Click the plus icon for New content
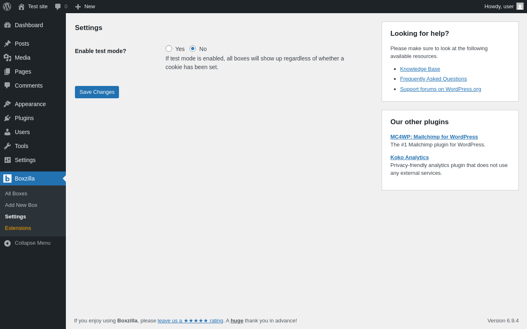Image resolution: width=527 pixels, height=329 pixels. tap(78, 7)
